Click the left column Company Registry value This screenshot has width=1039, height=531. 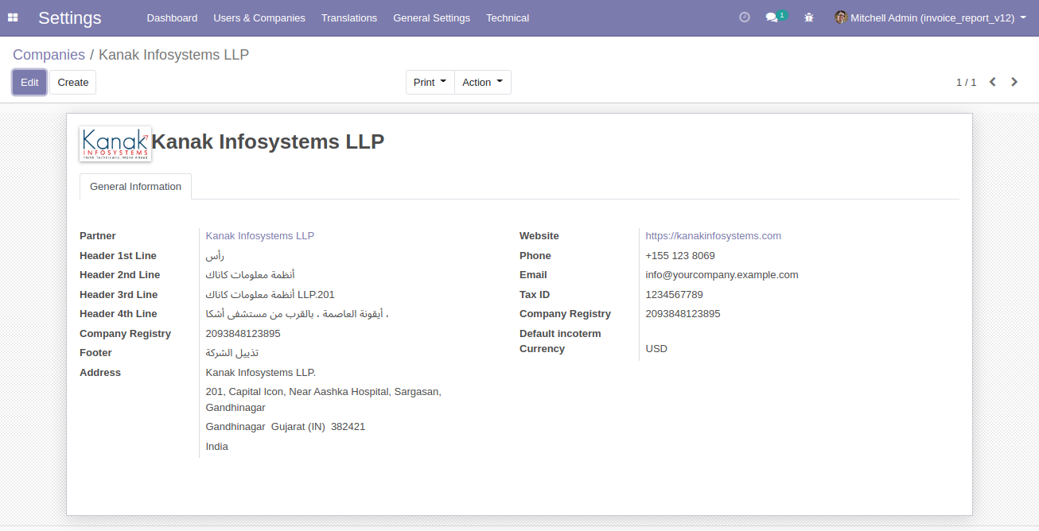[243, 334]
